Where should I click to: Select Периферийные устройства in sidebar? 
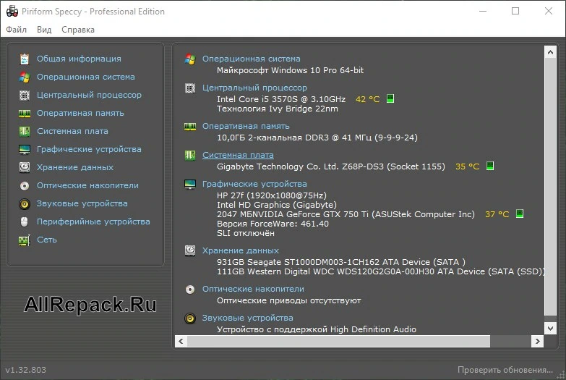pos(93,221)
